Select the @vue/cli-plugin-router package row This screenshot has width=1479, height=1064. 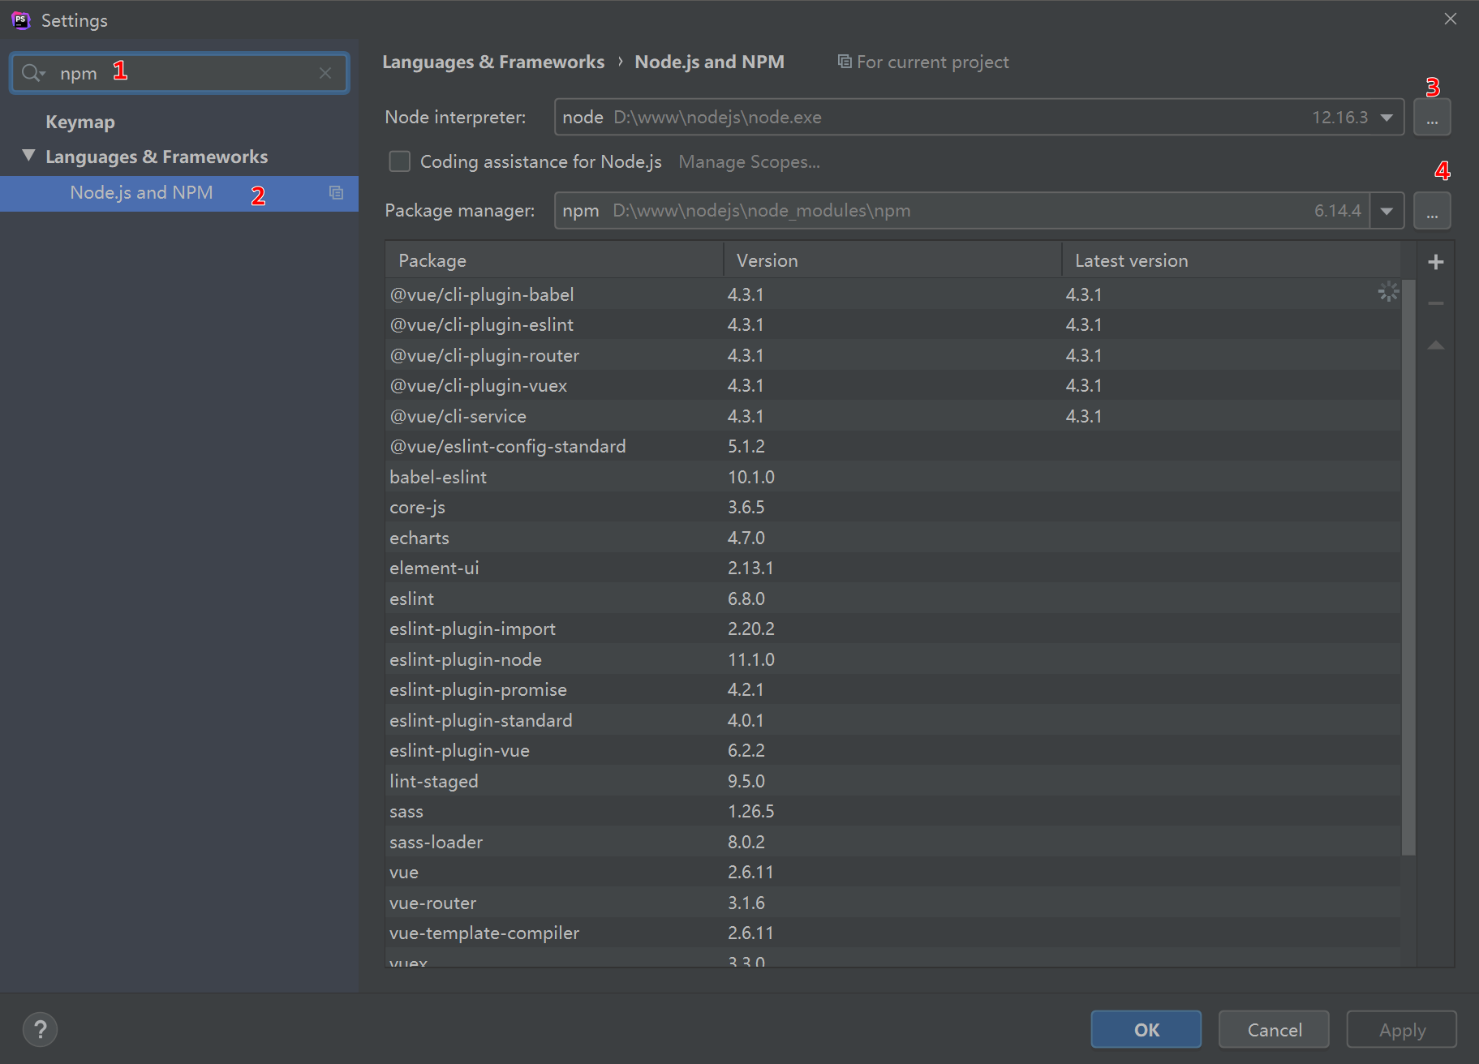point(893,355)
